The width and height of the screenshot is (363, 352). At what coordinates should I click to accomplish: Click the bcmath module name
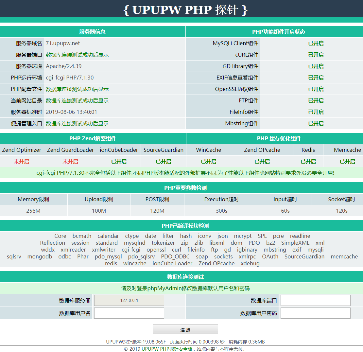pyautogui.click(x=82, y=236)
